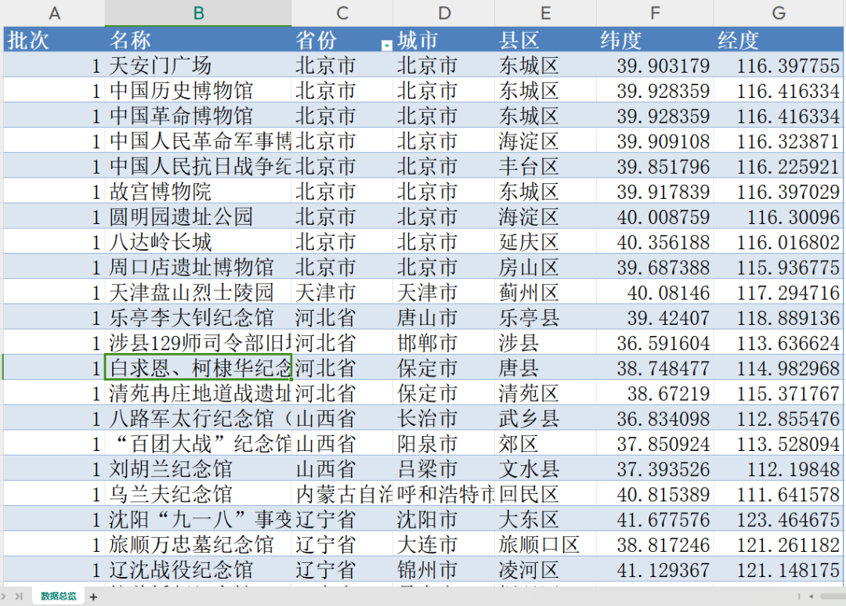Select cell 圆明园遗址公园

tap(198, 217)
